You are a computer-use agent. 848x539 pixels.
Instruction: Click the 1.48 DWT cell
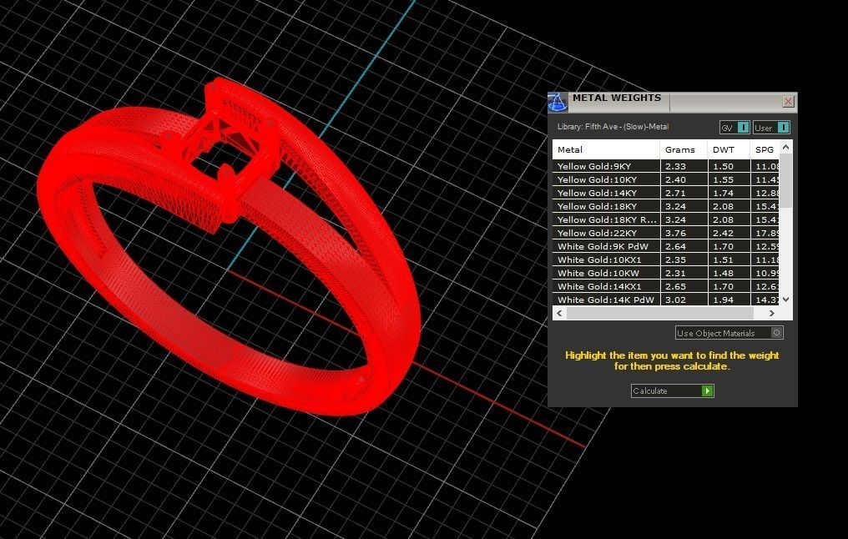pos(729,273)
